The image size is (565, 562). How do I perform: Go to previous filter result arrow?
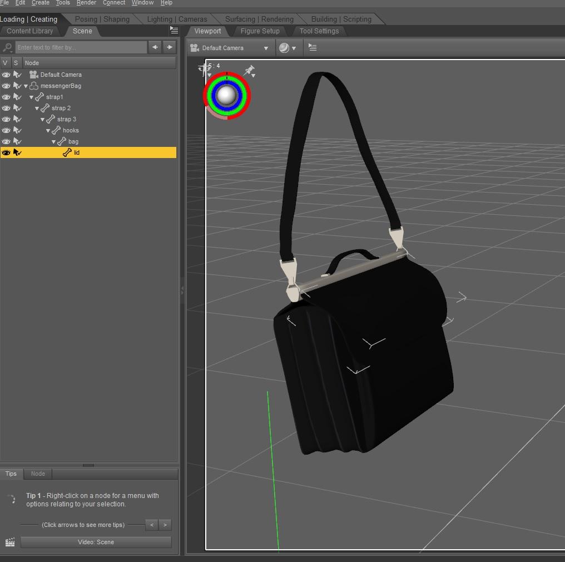(x=155, y=47)
